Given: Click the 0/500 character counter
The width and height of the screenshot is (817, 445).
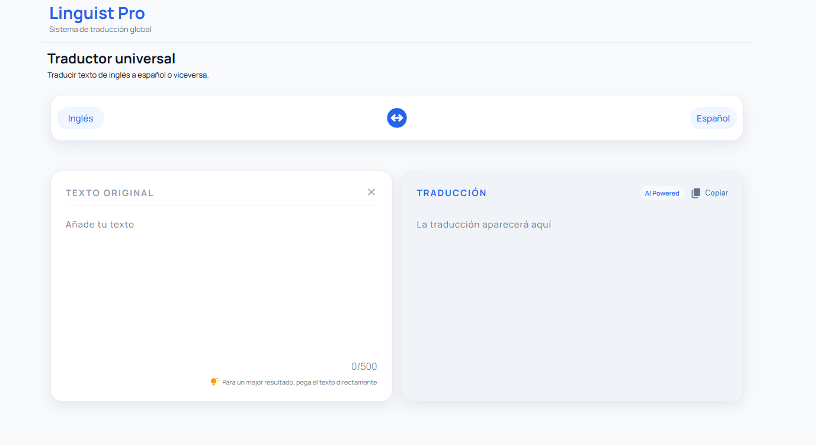Looking at the screenshot, I should tap(364, 366).
